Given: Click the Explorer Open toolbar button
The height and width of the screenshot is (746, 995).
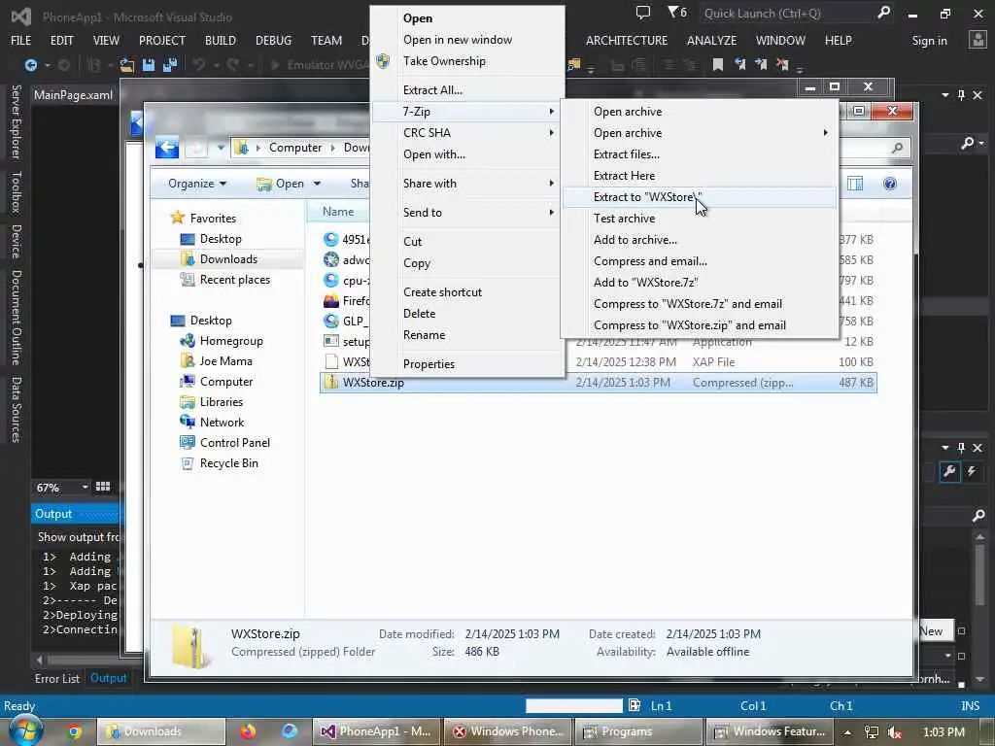Looking at the screenshot, I should coord(281,184).
